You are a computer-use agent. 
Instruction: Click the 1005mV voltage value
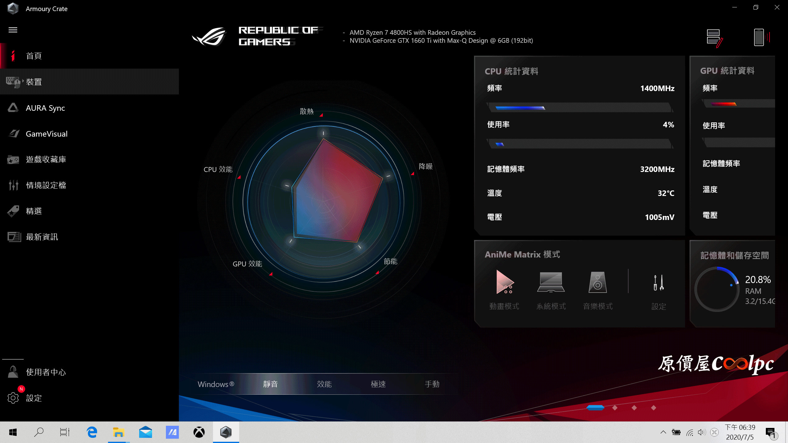(660, 217)
